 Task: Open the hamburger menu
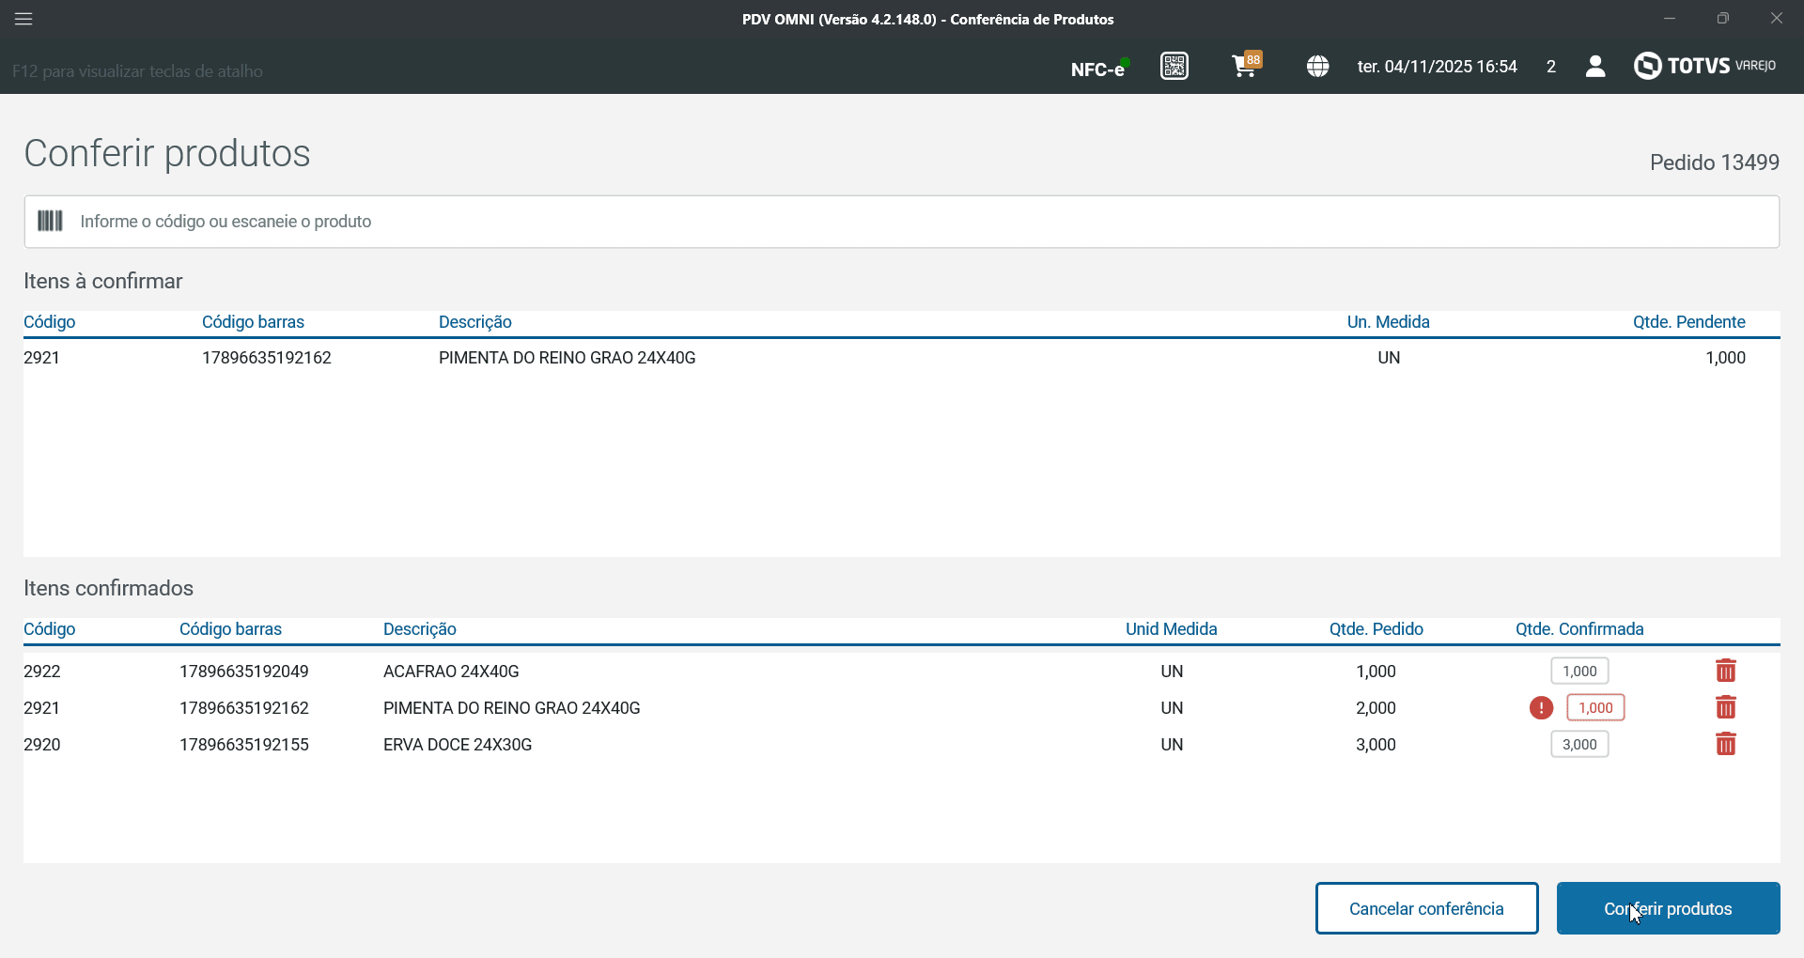[23, 19]
